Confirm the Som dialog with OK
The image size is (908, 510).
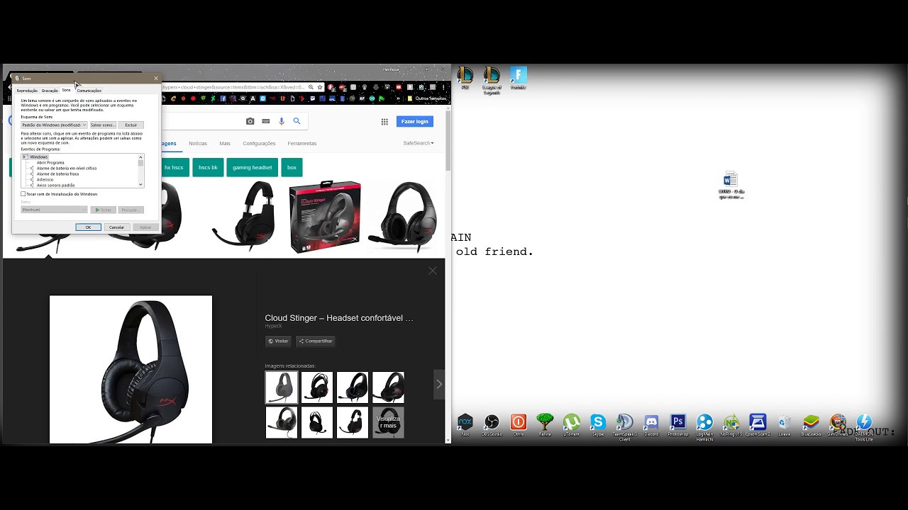88,227
